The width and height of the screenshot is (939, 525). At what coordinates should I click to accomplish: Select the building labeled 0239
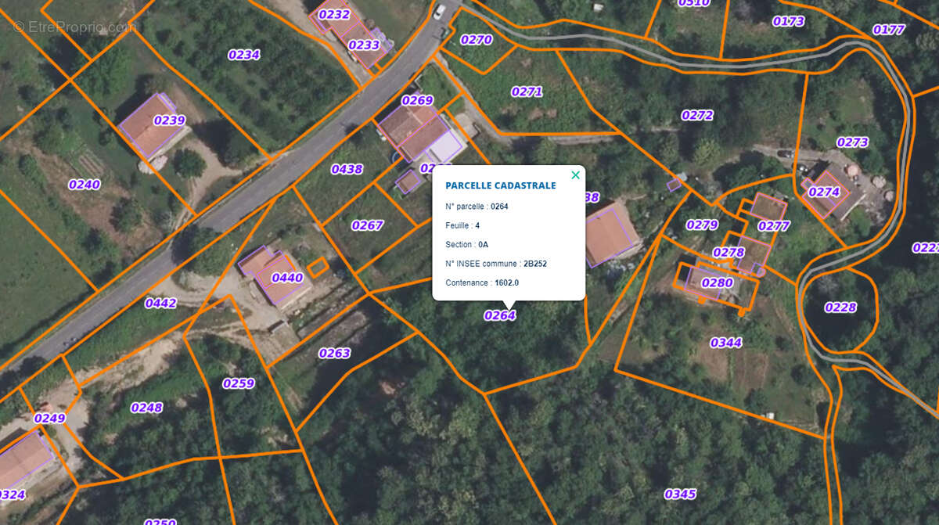[x=169, y=120]
